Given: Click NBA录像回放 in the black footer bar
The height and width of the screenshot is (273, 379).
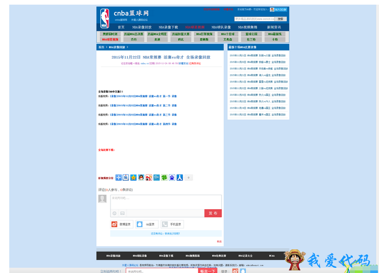Looking at the screenshot, I should coord(113,255).
